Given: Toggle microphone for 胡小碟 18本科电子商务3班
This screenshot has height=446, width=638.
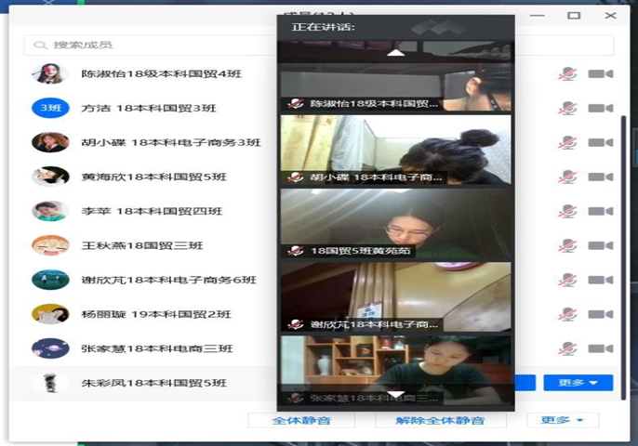Looking at the screenshot, I should [x=567, y=143].
